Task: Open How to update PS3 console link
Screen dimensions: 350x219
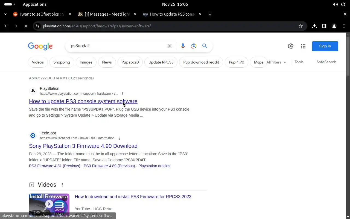Action: [83, 101]
